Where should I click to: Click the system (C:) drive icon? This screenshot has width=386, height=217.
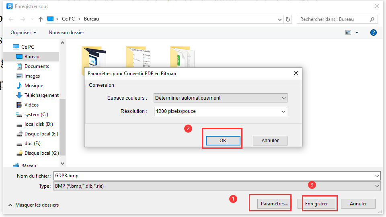pos(19,115)
